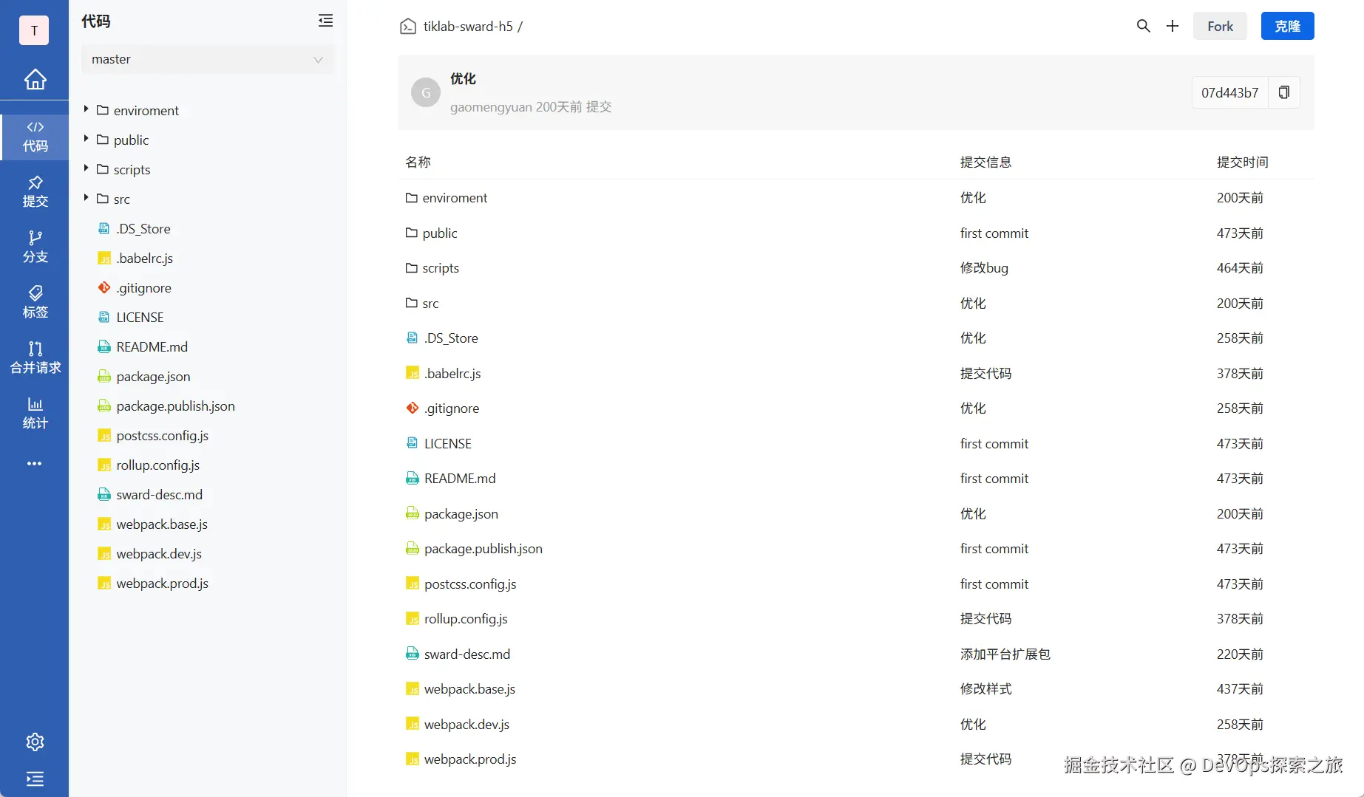Select postcss.config.js in the file tree
The height and width of the screenshot is (797, 1364).
point(162,436)
